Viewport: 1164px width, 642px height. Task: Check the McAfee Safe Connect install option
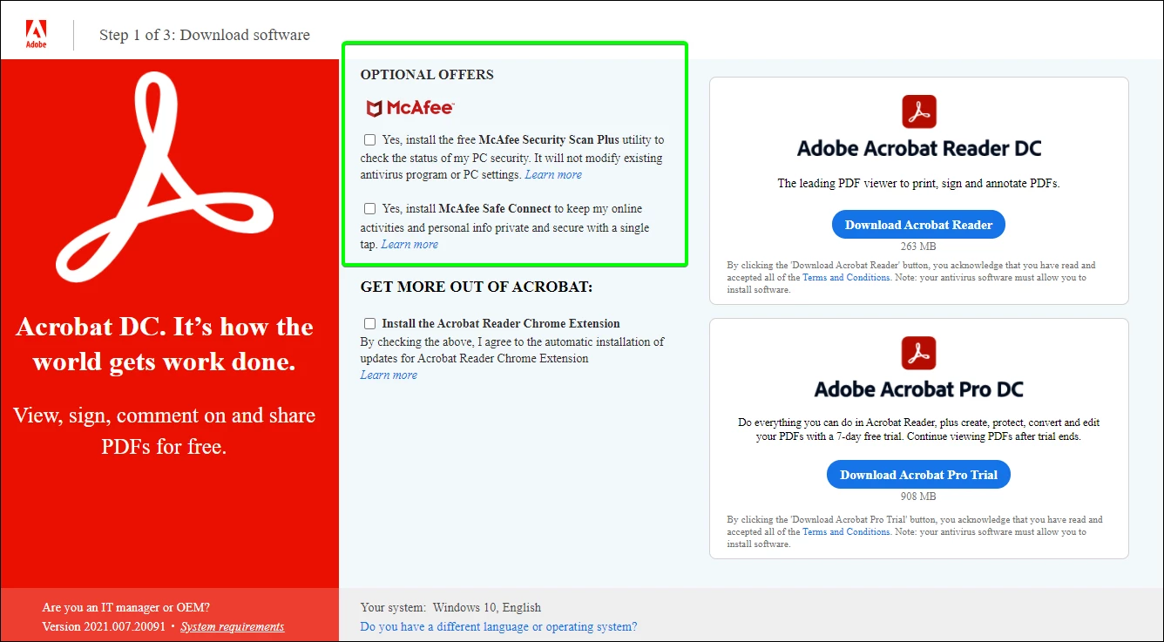(370, 208)
